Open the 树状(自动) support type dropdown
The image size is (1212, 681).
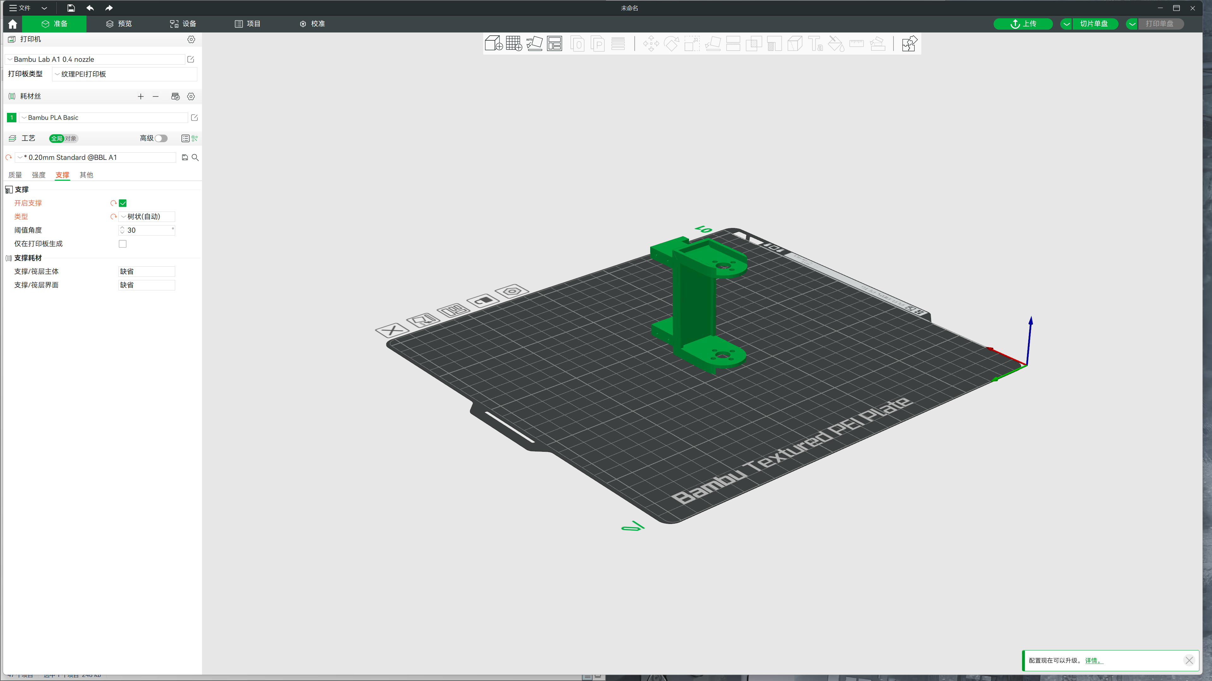click(x=147, y=217)
